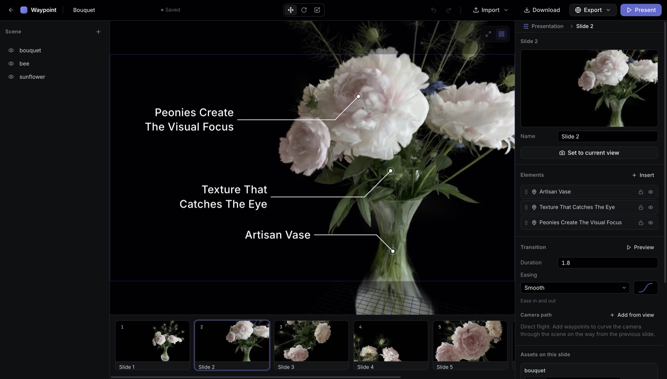The image size is (667, 379).
Task: Hide the Artisan Vase element
Action: click(x=651, y=192)
